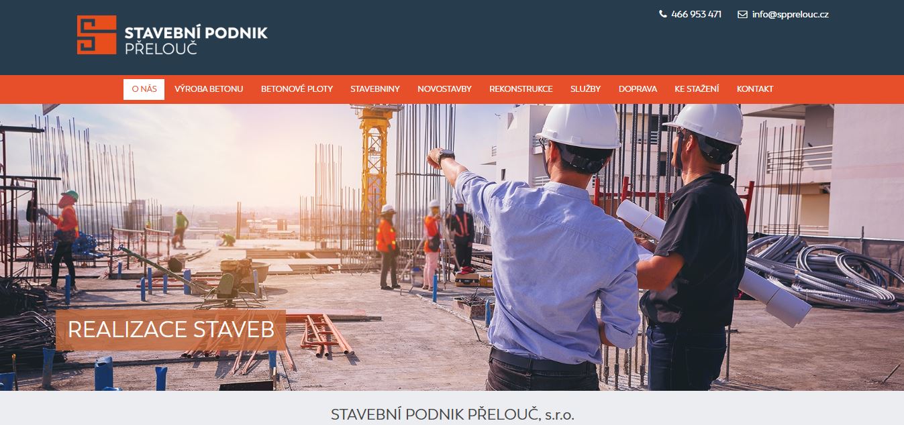Click the orange S logo icon

(x=97, y=35)
